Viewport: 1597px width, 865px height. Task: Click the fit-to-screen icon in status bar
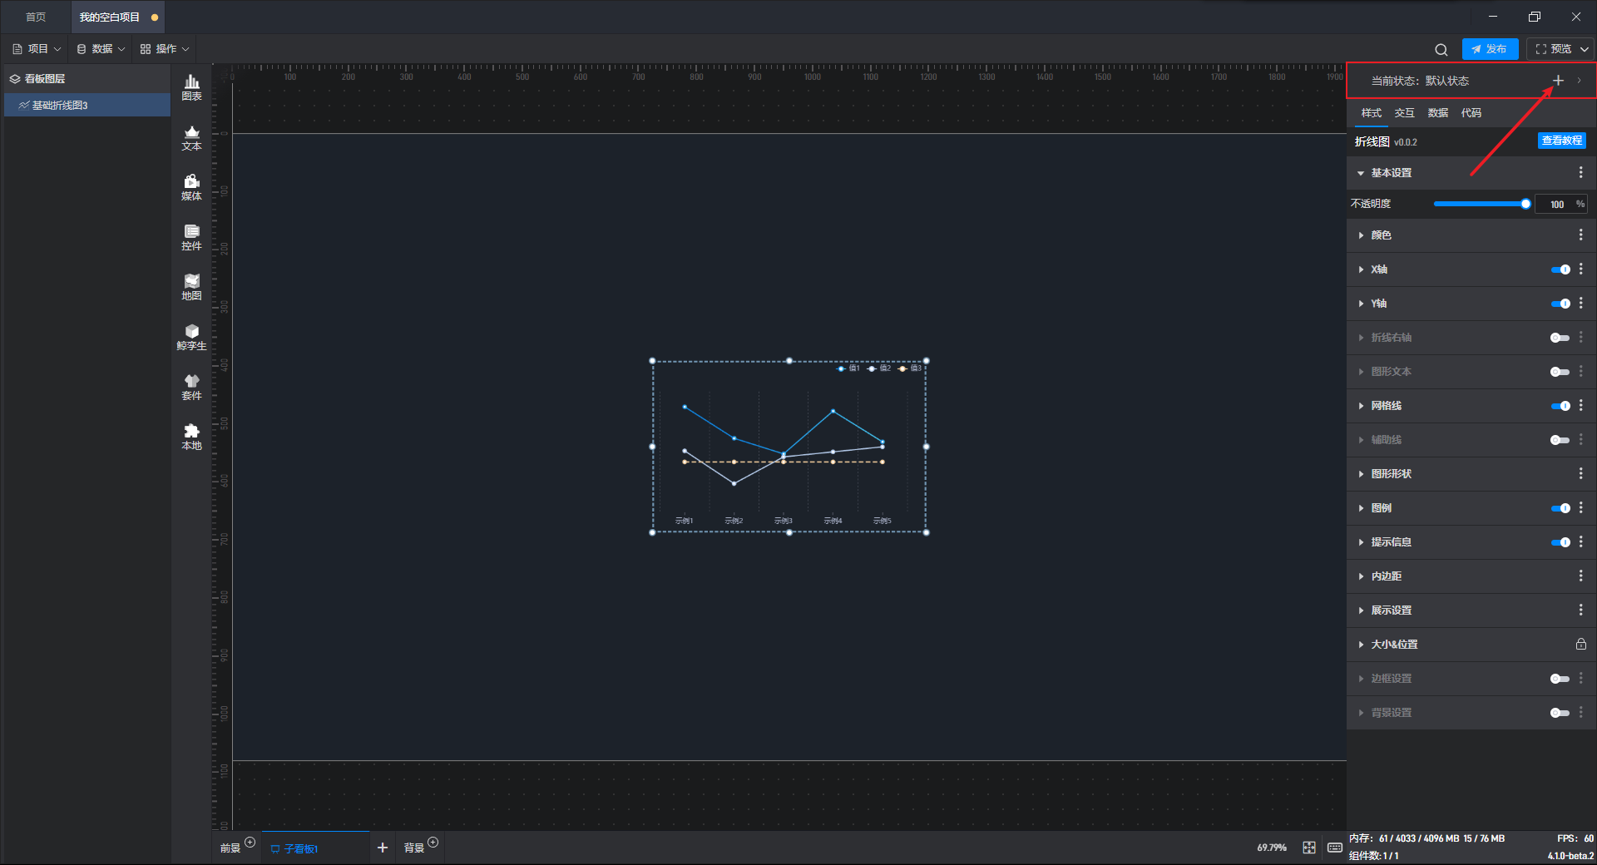tap(1309, 848)
